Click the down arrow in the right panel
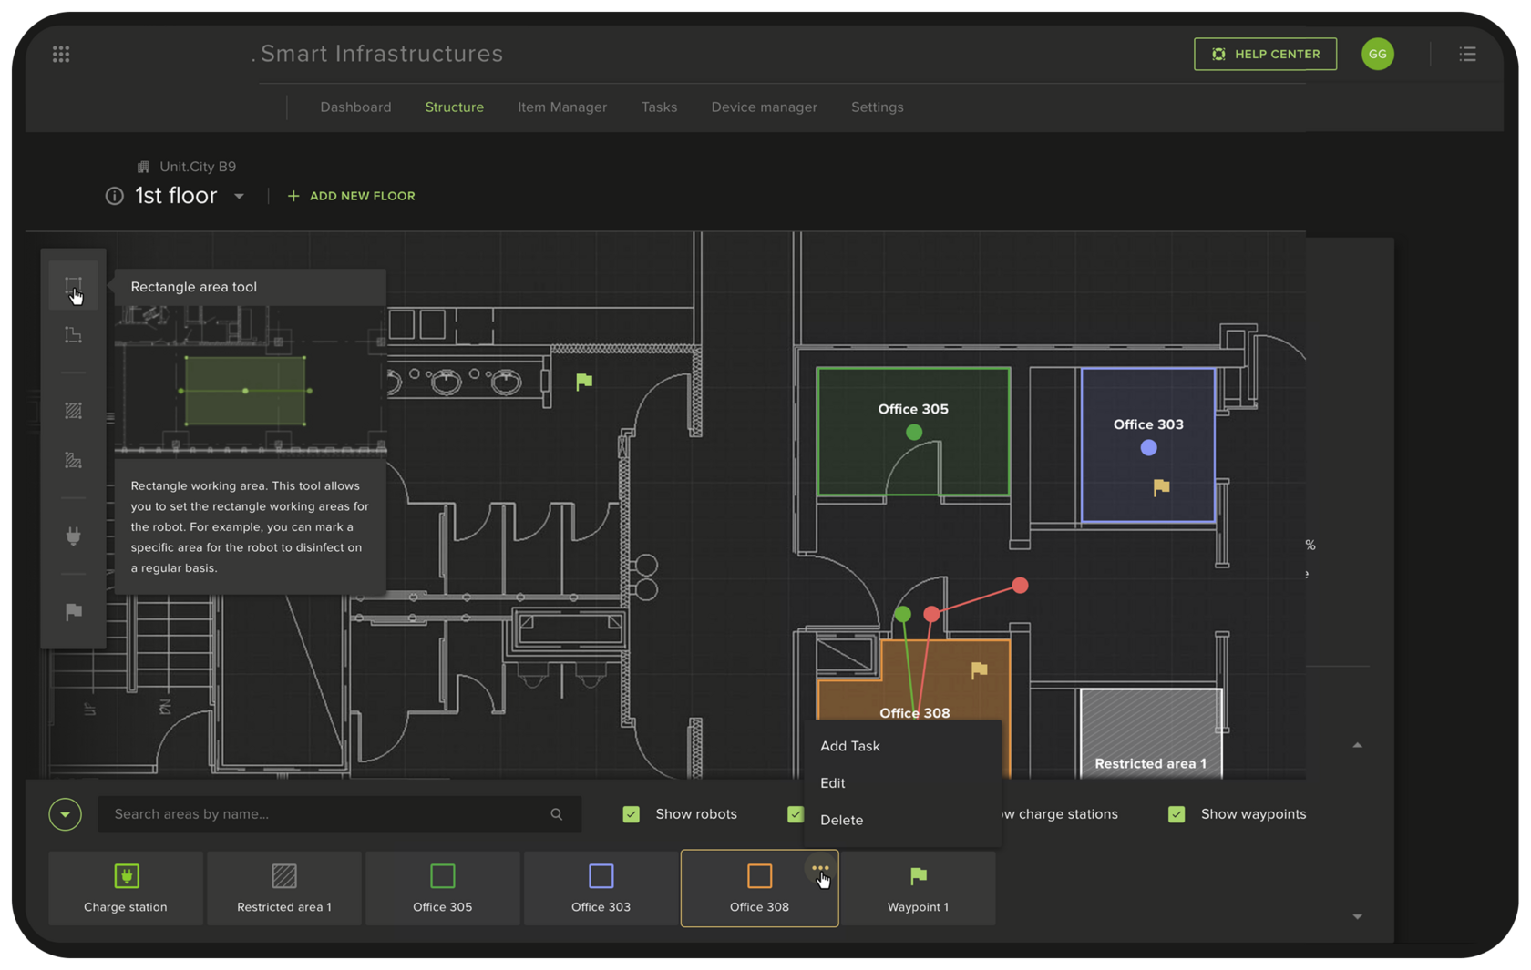Viewport: 1531px width, 970px height. [x=1358, y=916]
